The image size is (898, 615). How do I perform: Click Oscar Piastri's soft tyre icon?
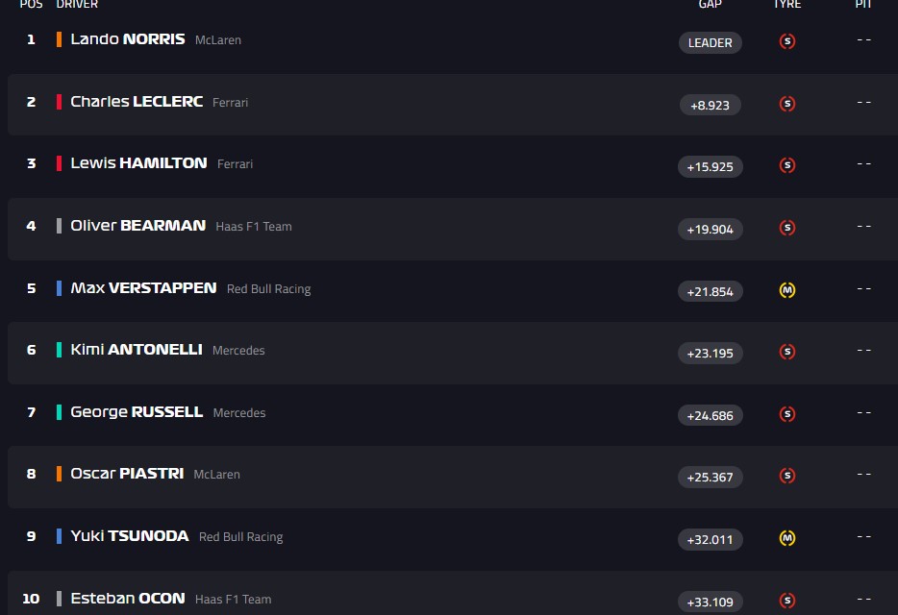point(787,476)
